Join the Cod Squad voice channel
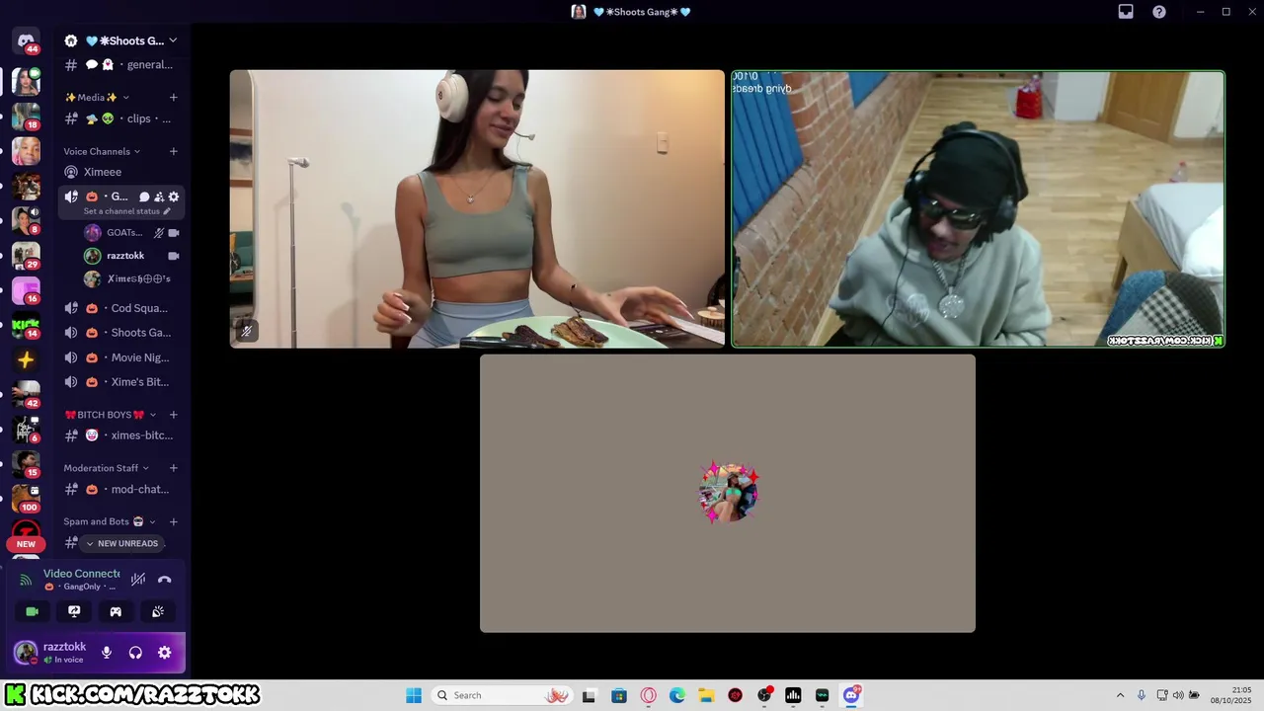 [121, 308]
